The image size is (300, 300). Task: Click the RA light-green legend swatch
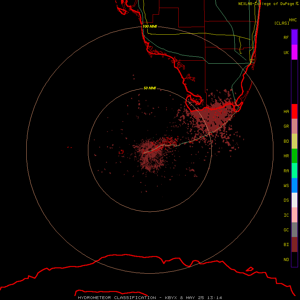click(294, 171)
